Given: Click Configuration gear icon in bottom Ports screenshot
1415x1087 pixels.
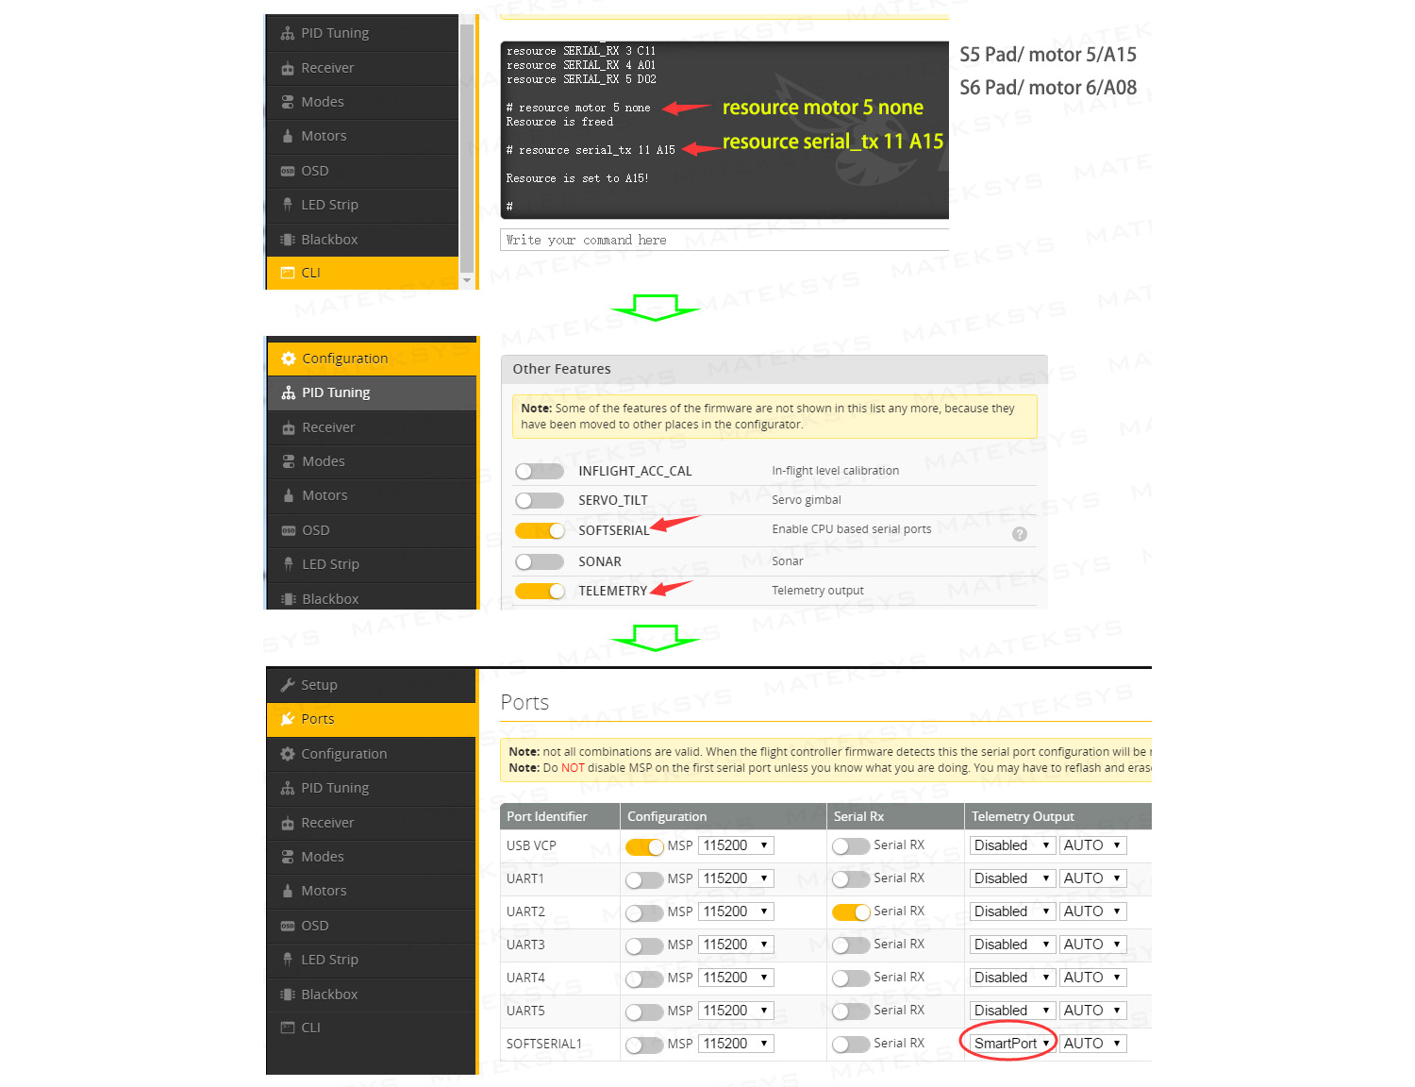Looking at the screenshot, I should pos(288,754).
